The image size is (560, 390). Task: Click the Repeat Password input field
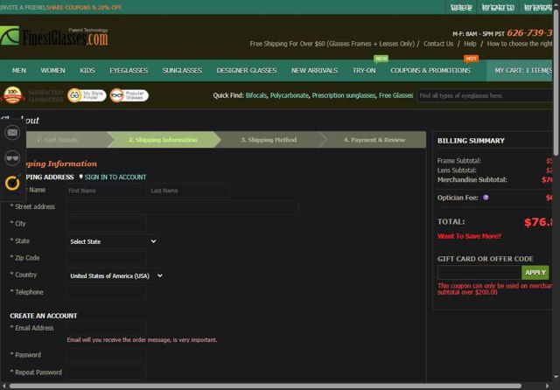(x=106, y=373)
